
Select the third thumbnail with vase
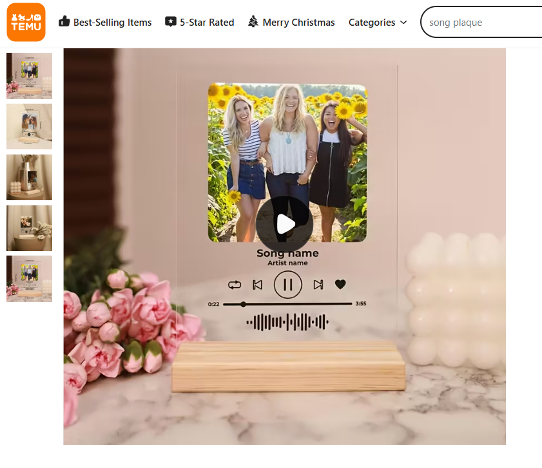click(30, 177)
